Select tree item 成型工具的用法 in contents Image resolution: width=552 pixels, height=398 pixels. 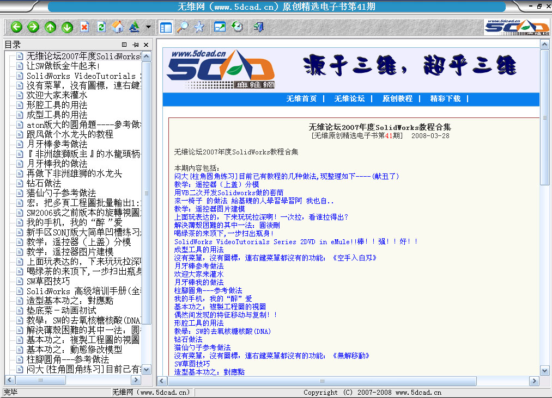(x=57, y=115)
